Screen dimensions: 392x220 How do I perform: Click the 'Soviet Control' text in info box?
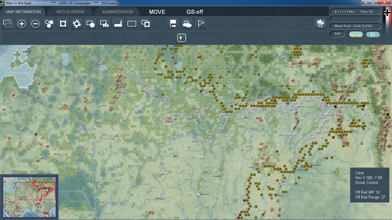pyautogui.click(x=367, y=182)
